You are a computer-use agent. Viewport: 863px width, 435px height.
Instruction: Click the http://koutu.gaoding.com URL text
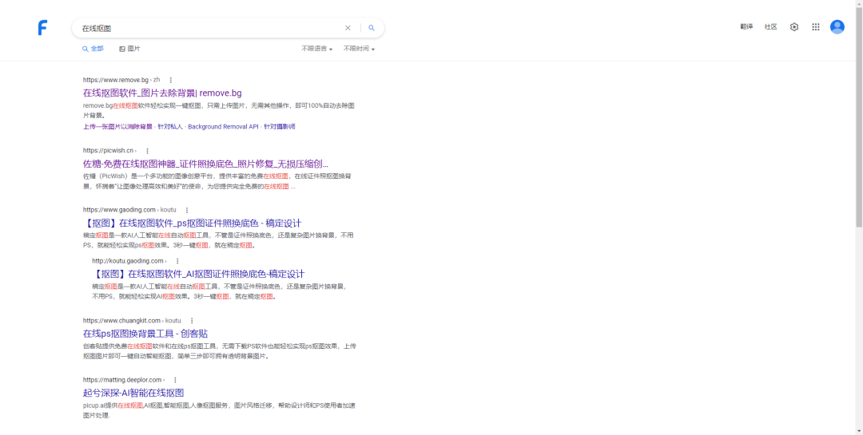click(128, 261)
